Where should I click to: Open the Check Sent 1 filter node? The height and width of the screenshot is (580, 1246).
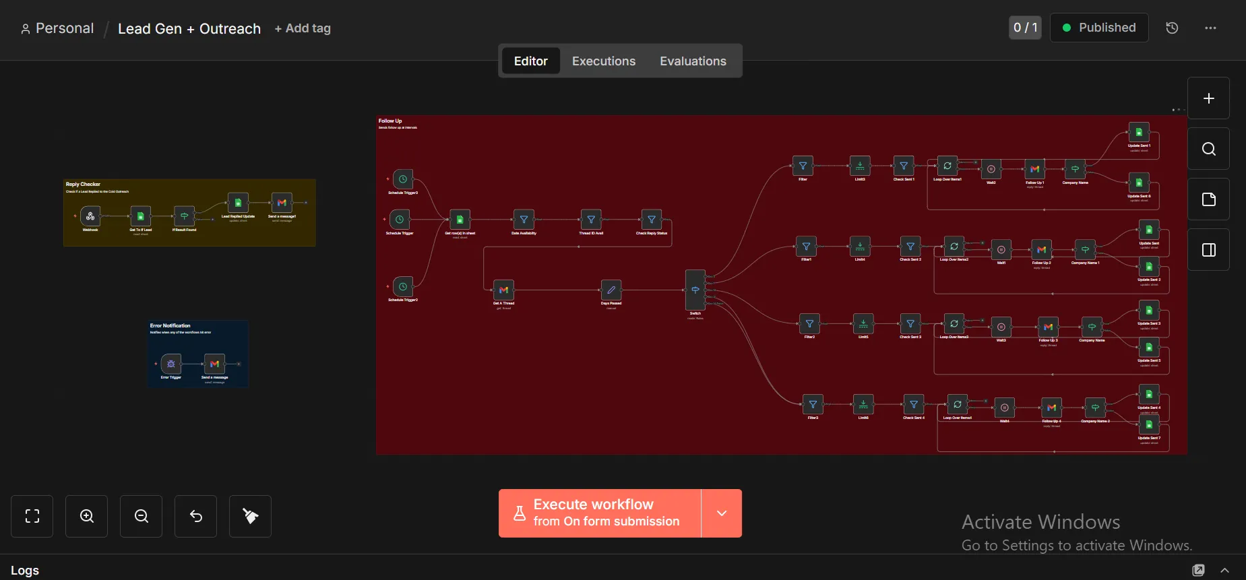click(904, 166)
